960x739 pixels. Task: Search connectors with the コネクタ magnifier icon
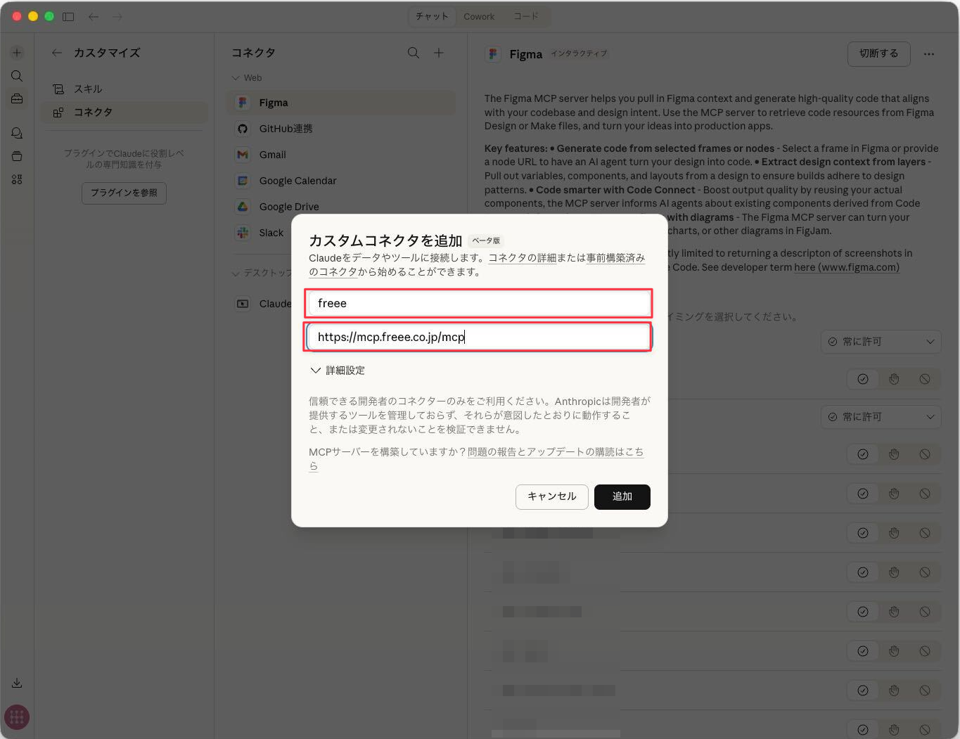(414, 53)
